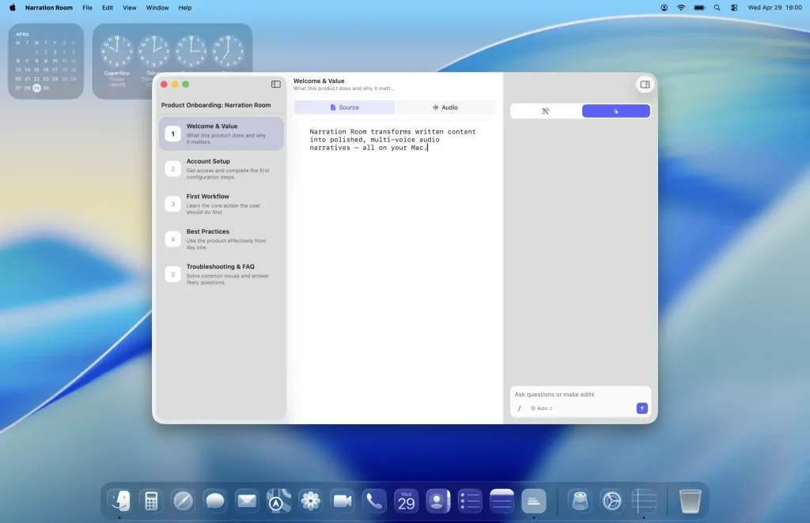Select the Best Practices section

(221, 239)
